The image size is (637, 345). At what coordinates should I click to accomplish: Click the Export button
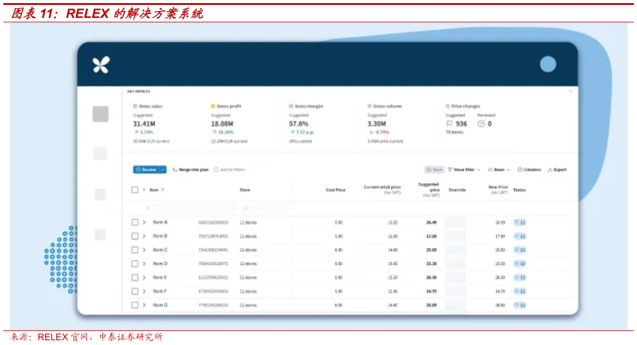tap(557, 170)
